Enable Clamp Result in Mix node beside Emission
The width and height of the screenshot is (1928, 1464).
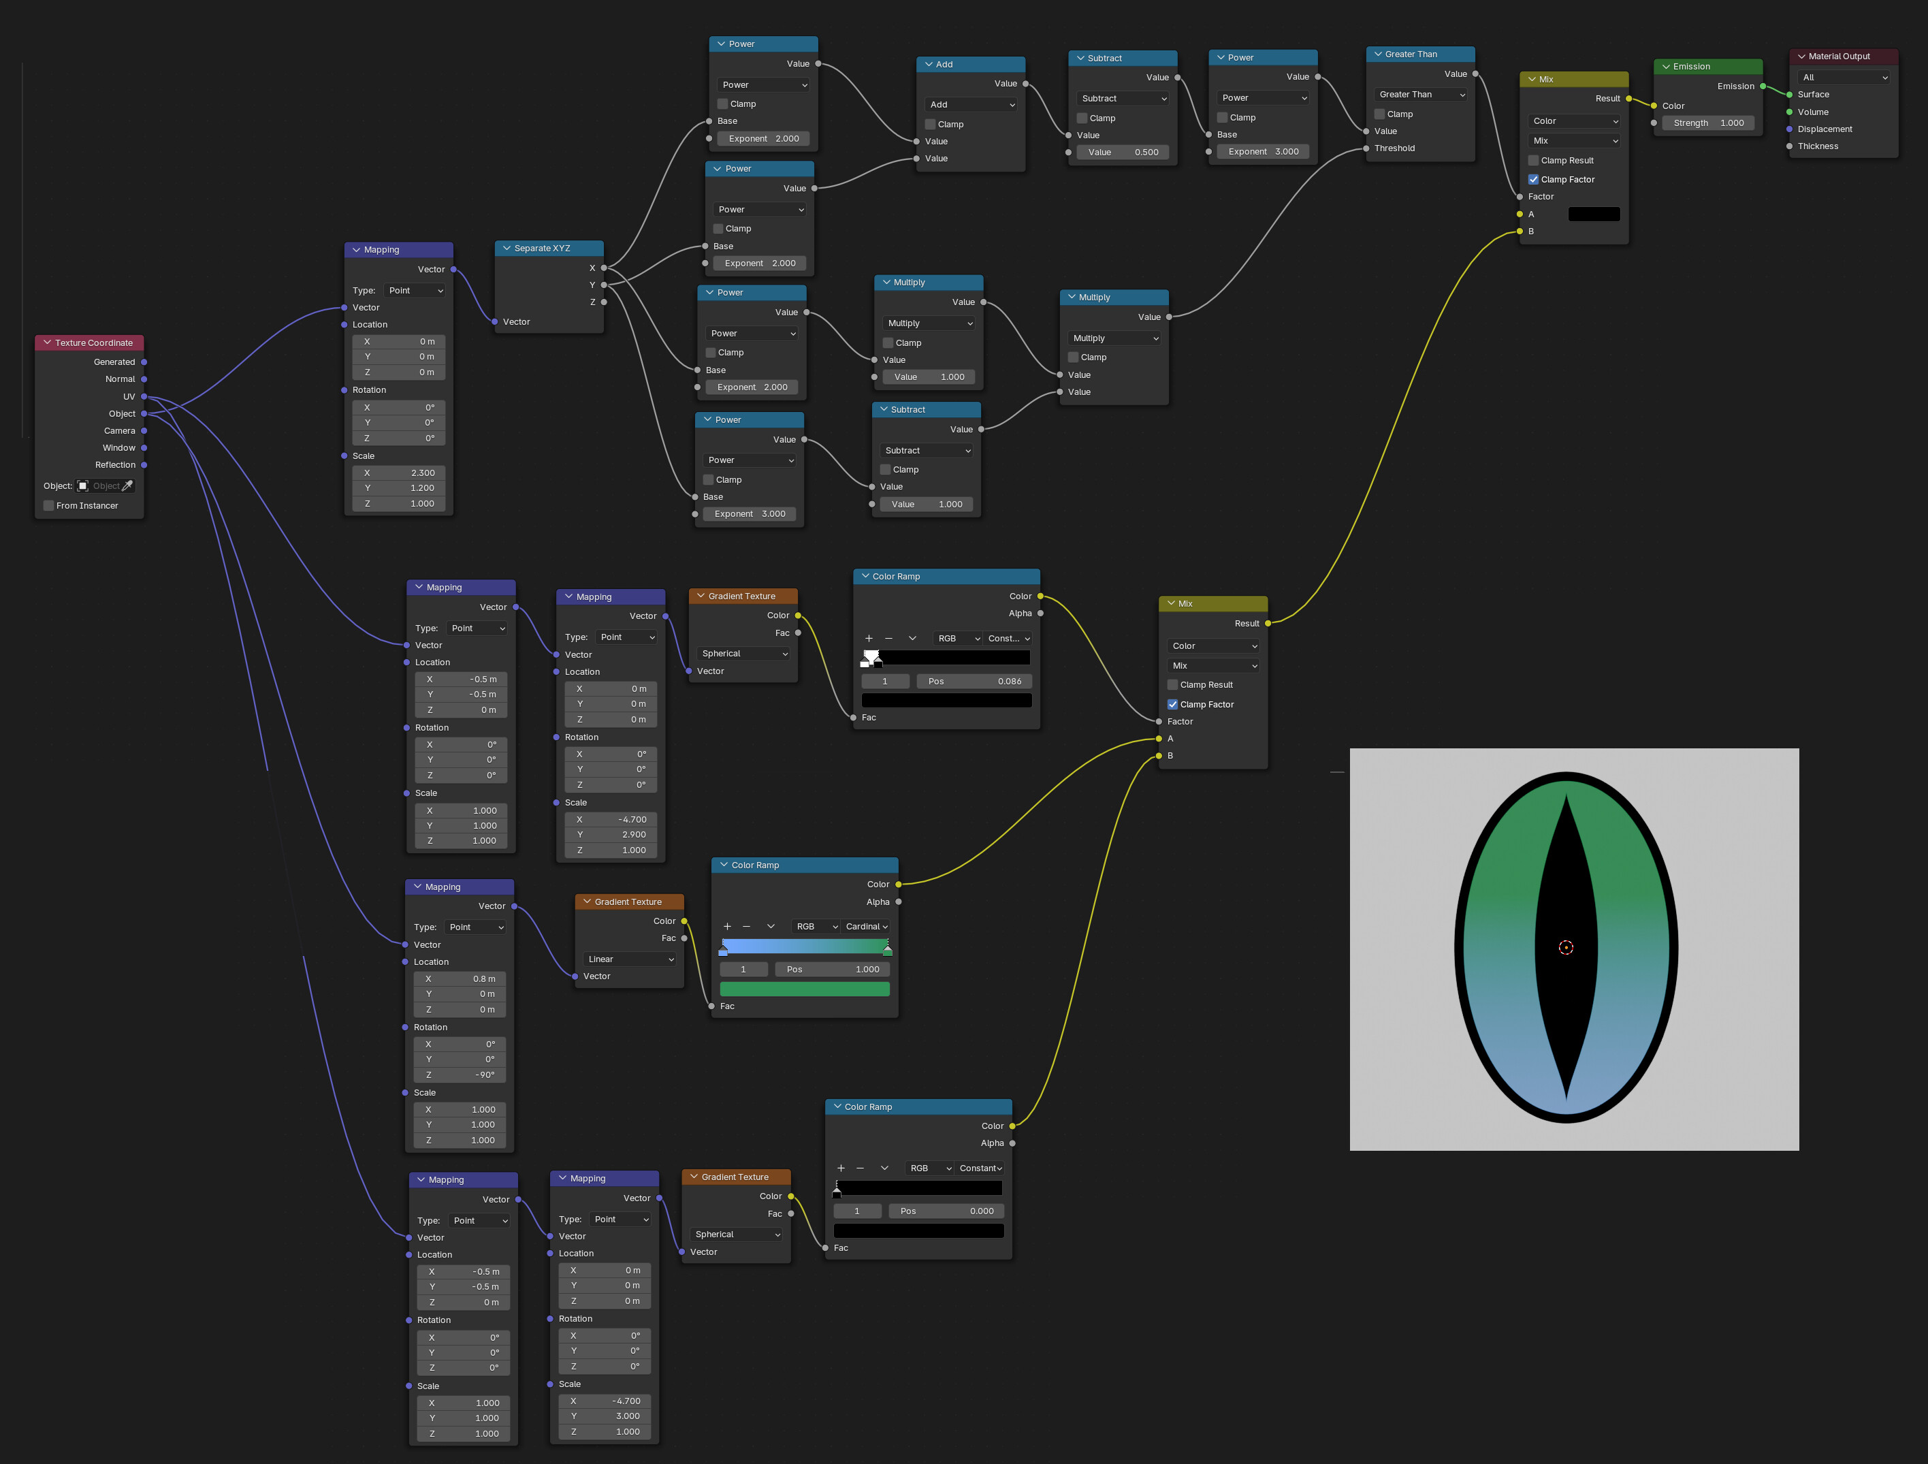1533,161
